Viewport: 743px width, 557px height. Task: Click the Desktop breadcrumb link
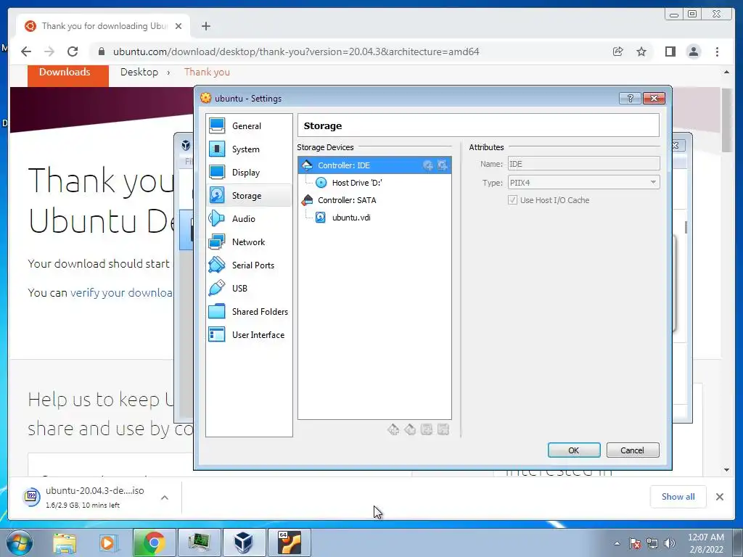click(x=139, y=72)
